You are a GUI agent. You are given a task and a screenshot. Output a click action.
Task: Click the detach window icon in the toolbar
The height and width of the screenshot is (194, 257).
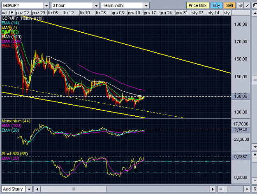255,6
